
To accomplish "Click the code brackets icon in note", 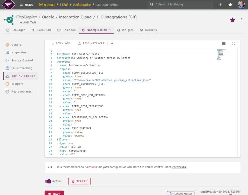I will (x=50, y=167).
